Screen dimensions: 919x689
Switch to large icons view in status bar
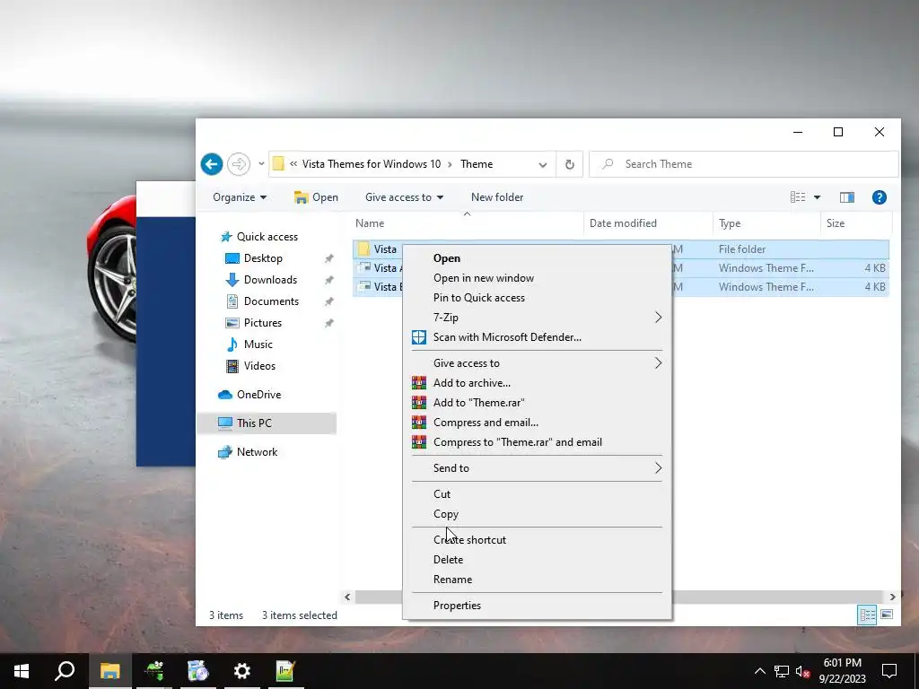tap(887, 615)
